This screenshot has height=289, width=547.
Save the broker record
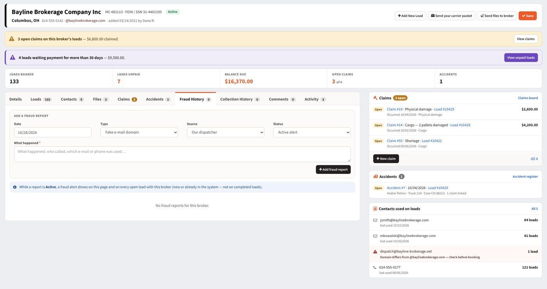click(x=527, y=16)
